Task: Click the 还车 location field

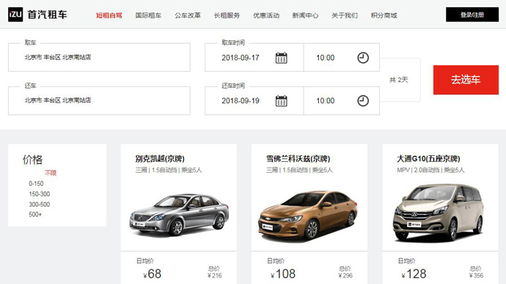Action: (99, 100)
